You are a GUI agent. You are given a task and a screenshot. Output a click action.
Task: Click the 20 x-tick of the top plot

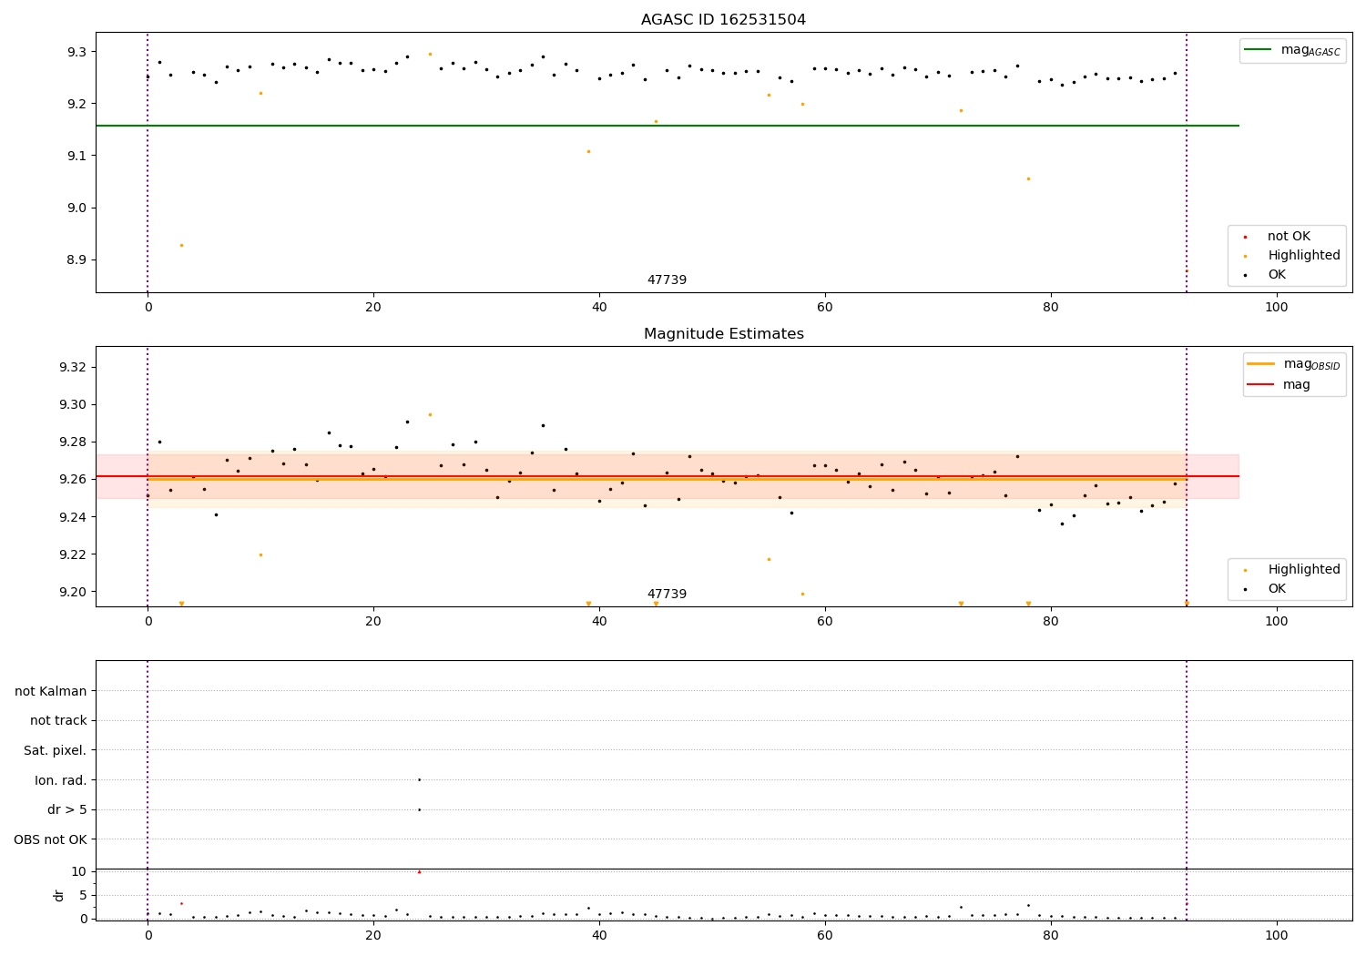(x=373, y=308)
